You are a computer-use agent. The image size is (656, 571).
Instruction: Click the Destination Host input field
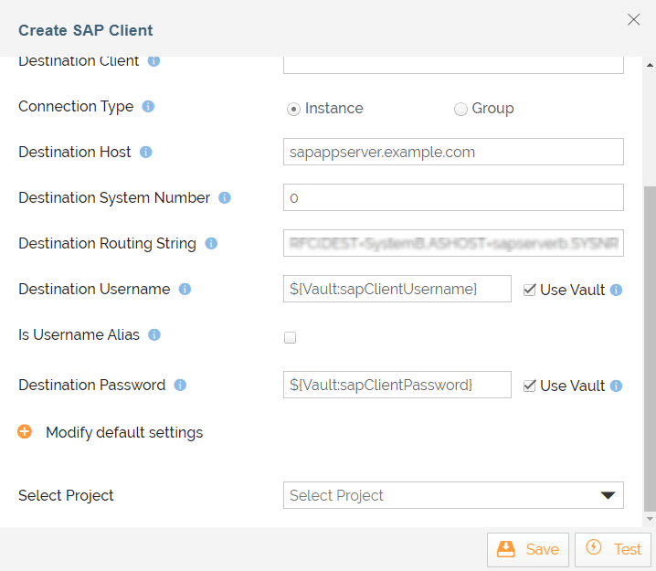tap(453, 152)
